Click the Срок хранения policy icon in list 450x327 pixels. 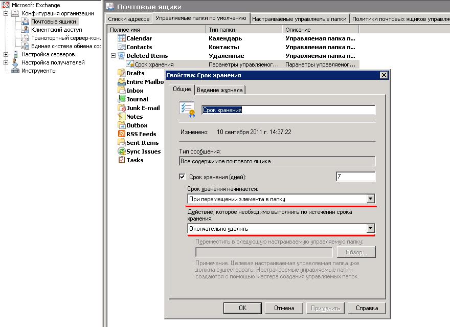[x=130, y=64]
